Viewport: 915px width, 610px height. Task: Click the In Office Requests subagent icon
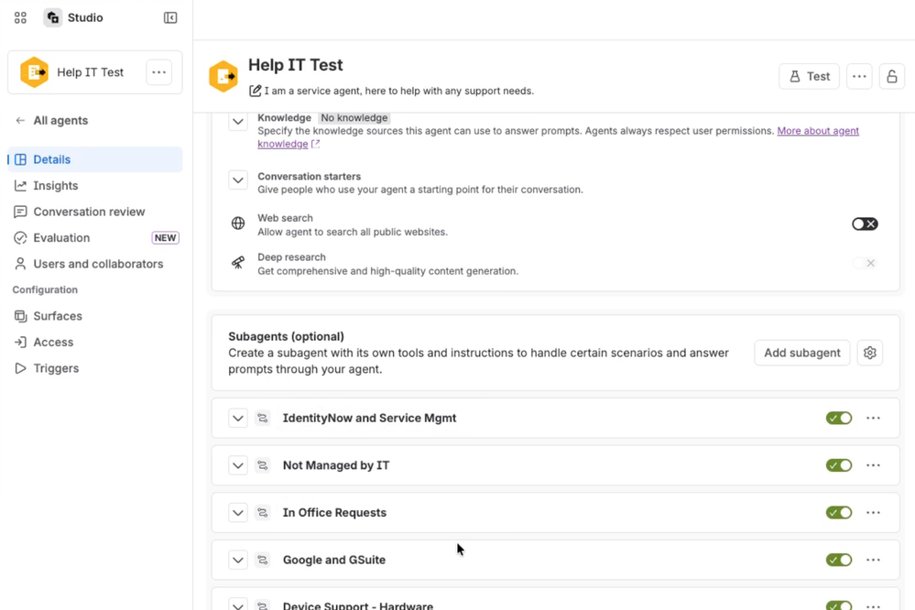pos(263,513)
